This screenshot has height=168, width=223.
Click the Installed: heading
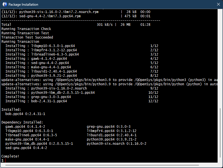coord(11,110)
